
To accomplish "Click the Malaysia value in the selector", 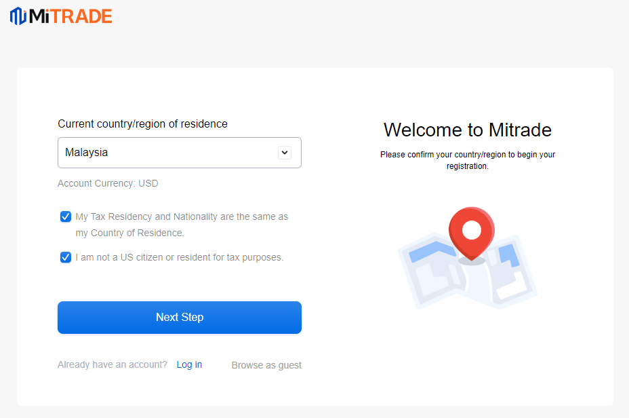I will [87, 153].
